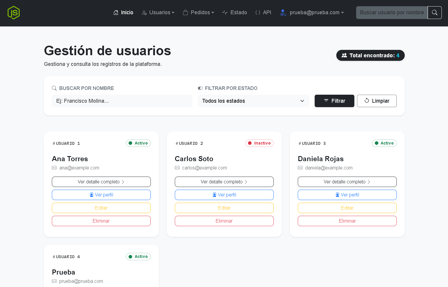Open the API navbar link
This screenshot has height=287, width=448.
click(x=263, y=12)
